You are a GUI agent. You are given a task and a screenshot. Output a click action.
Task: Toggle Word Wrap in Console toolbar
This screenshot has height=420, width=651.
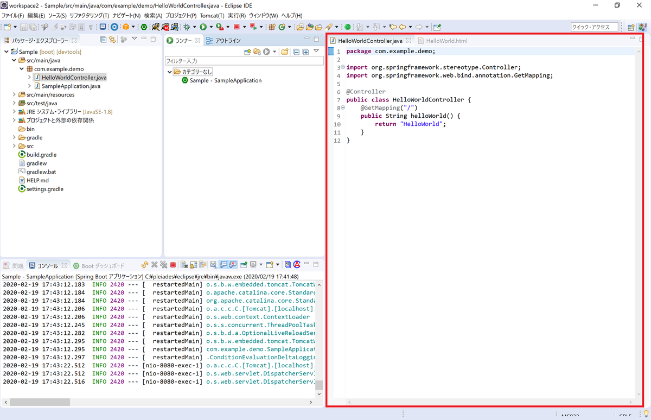tap(203, 265)
